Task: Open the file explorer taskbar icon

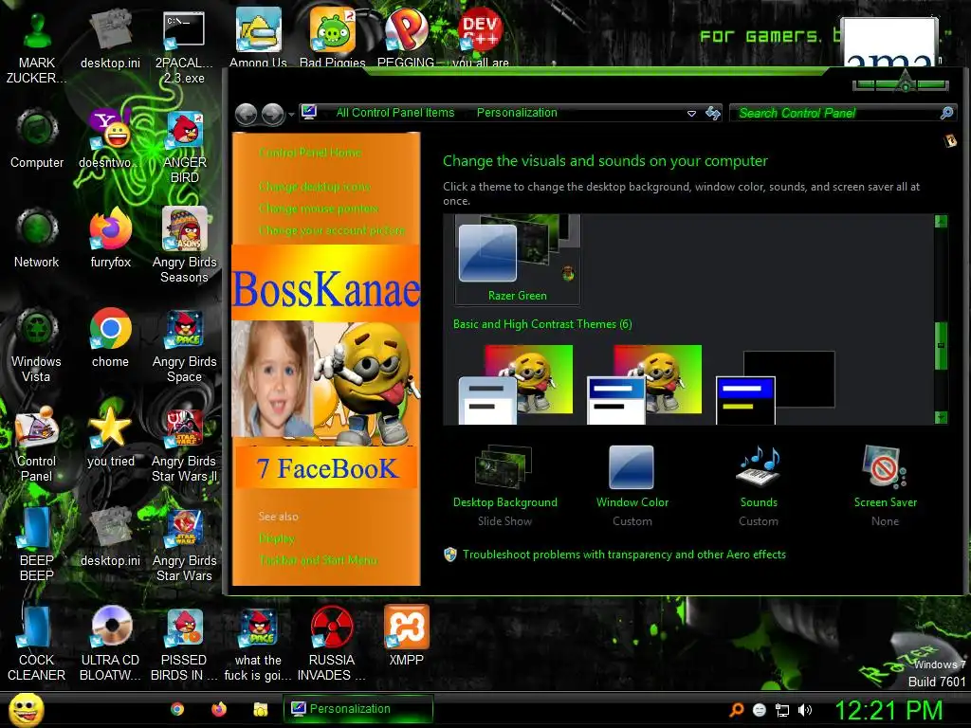Action: [x=261, y=709]
